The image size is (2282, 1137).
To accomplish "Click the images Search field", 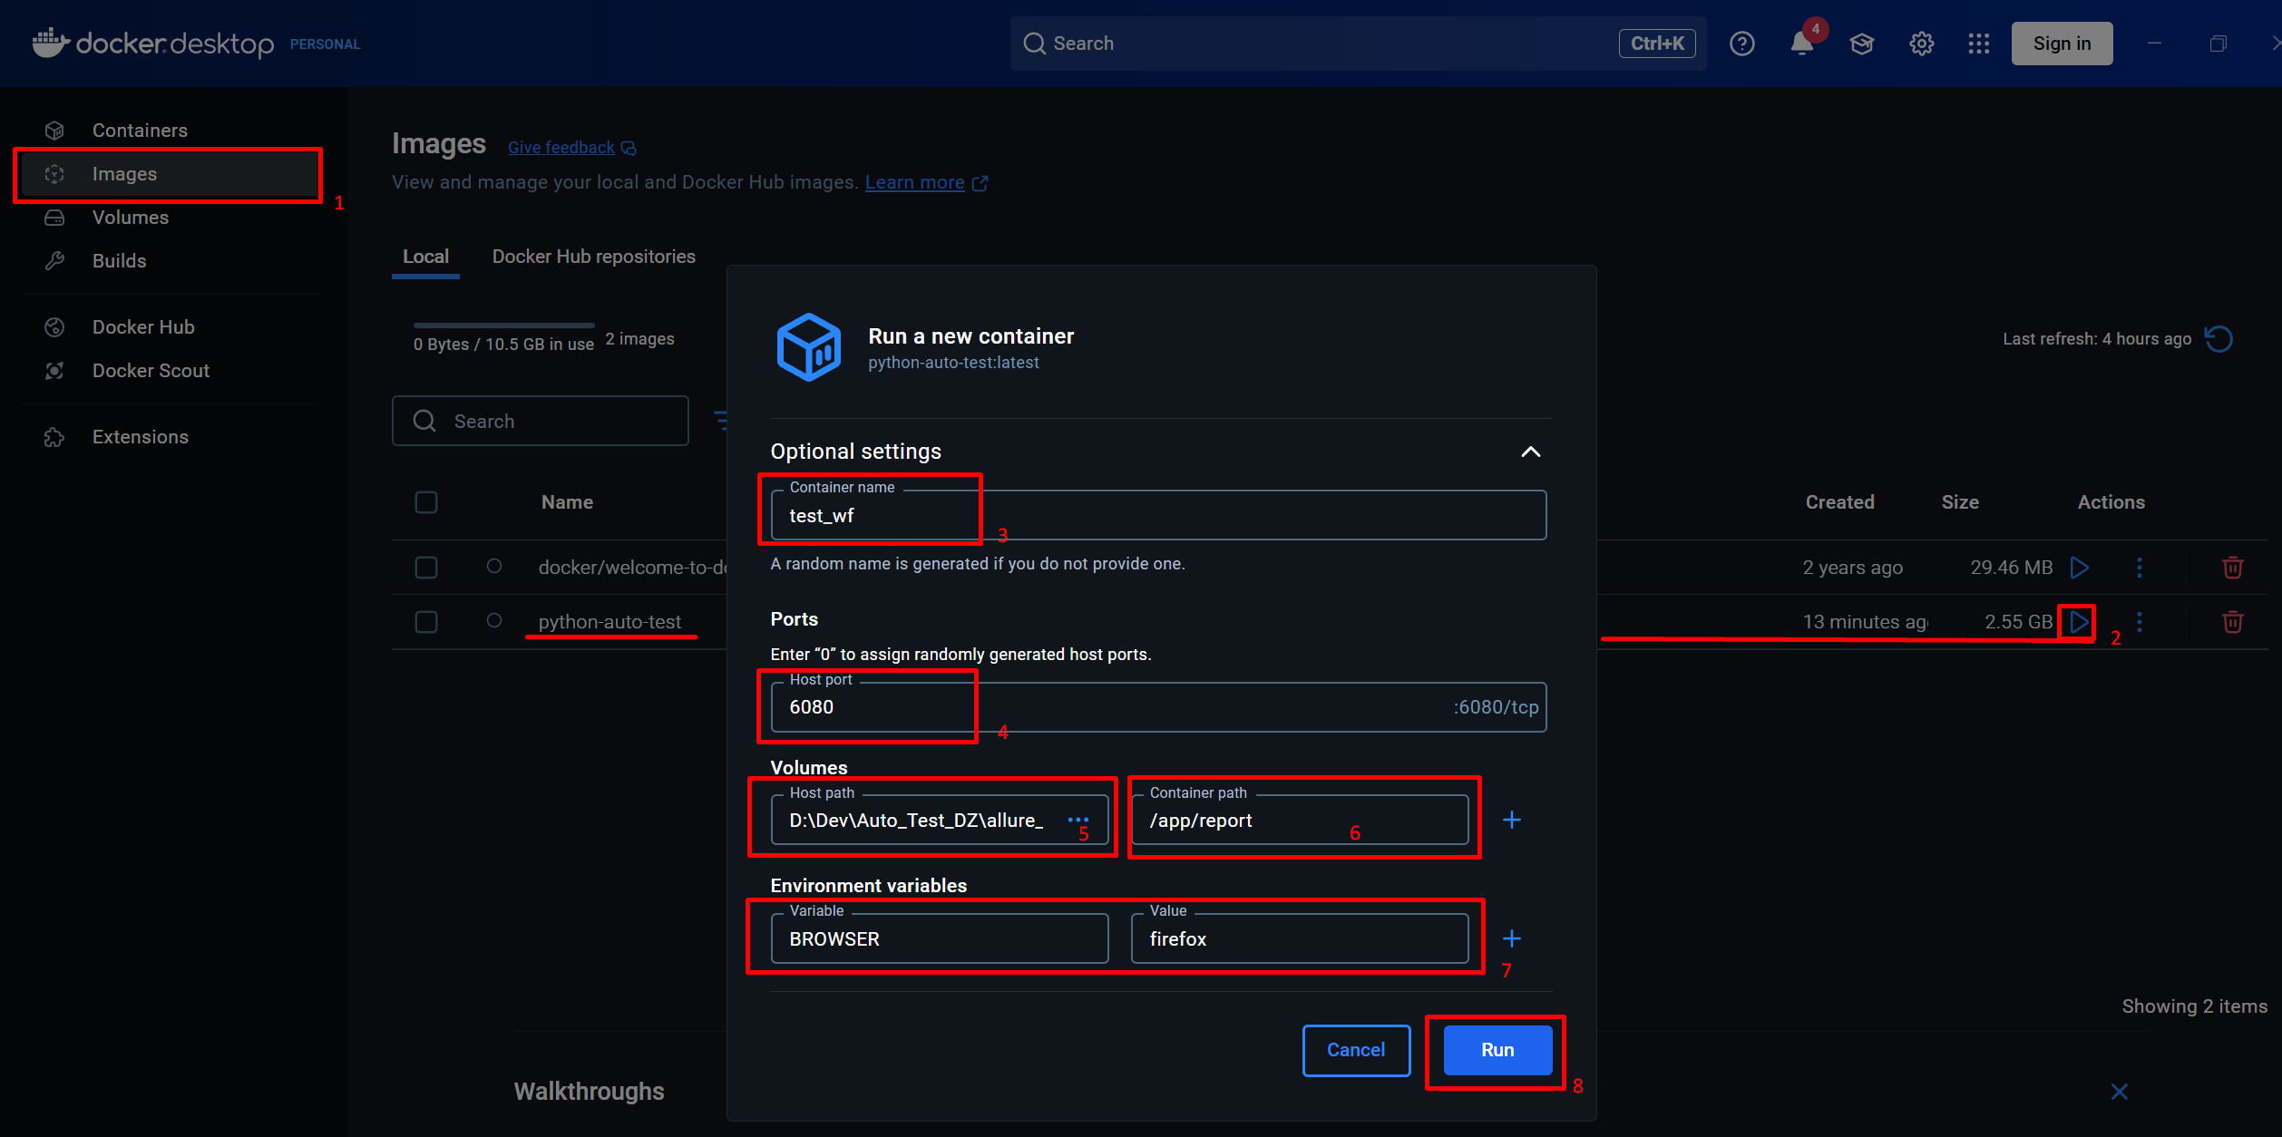I will pyautogui.click(x=541, y=421).
